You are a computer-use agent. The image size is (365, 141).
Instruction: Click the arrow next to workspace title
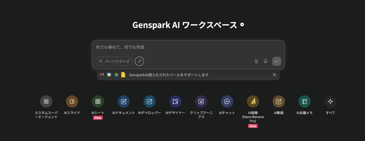point(242,25)
